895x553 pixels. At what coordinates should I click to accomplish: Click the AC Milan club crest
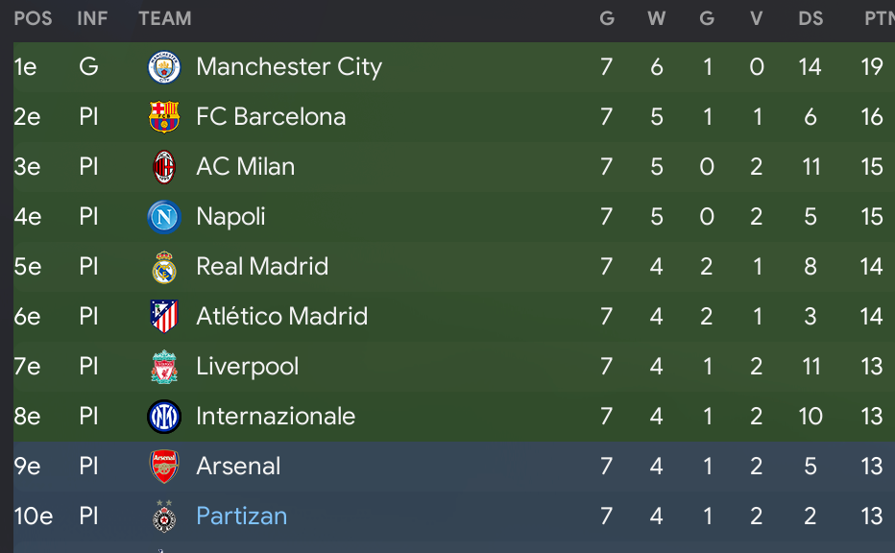164,167
